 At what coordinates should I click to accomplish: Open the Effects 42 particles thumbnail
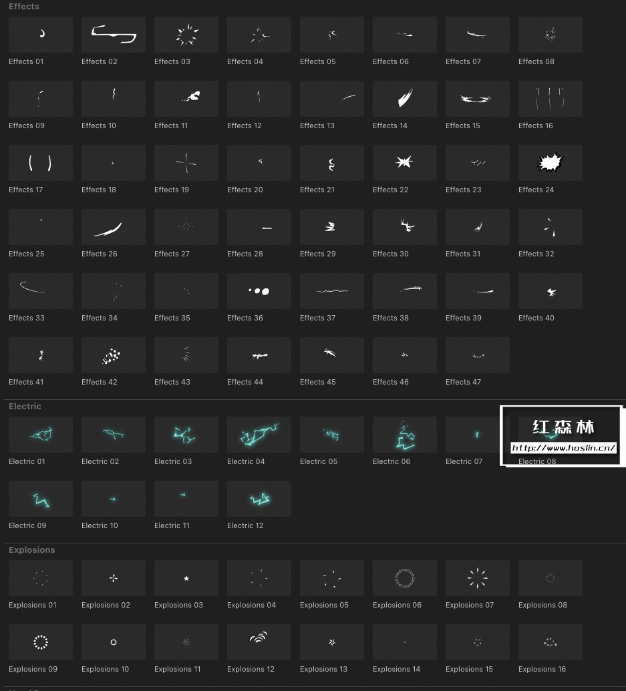114,355
